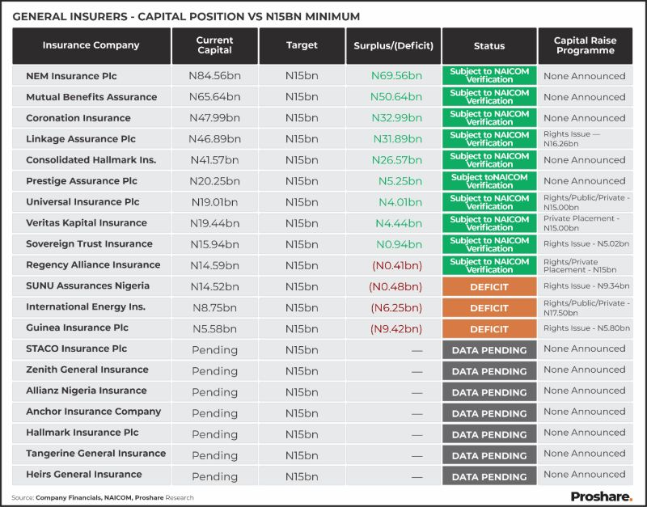
Task: Click the Surplus/(Deficit) column header
Action: pyautogui.click(x=393, y=46)
